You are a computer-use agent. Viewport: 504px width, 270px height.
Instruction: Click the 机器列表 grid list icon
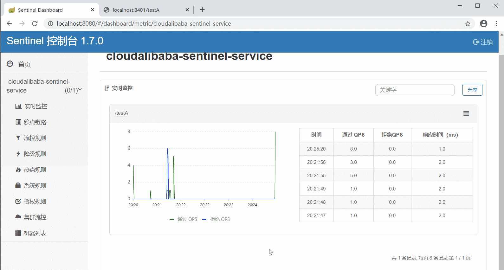click(x=18, y=233)
